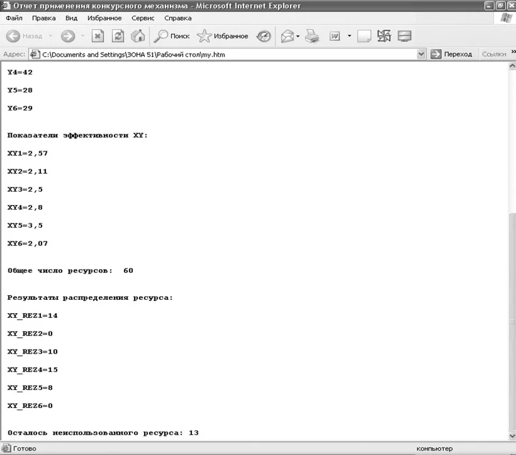516x455 pixels.
Task: Expand the Mail button dropdown arrow
Action: (x=298, y=36)
